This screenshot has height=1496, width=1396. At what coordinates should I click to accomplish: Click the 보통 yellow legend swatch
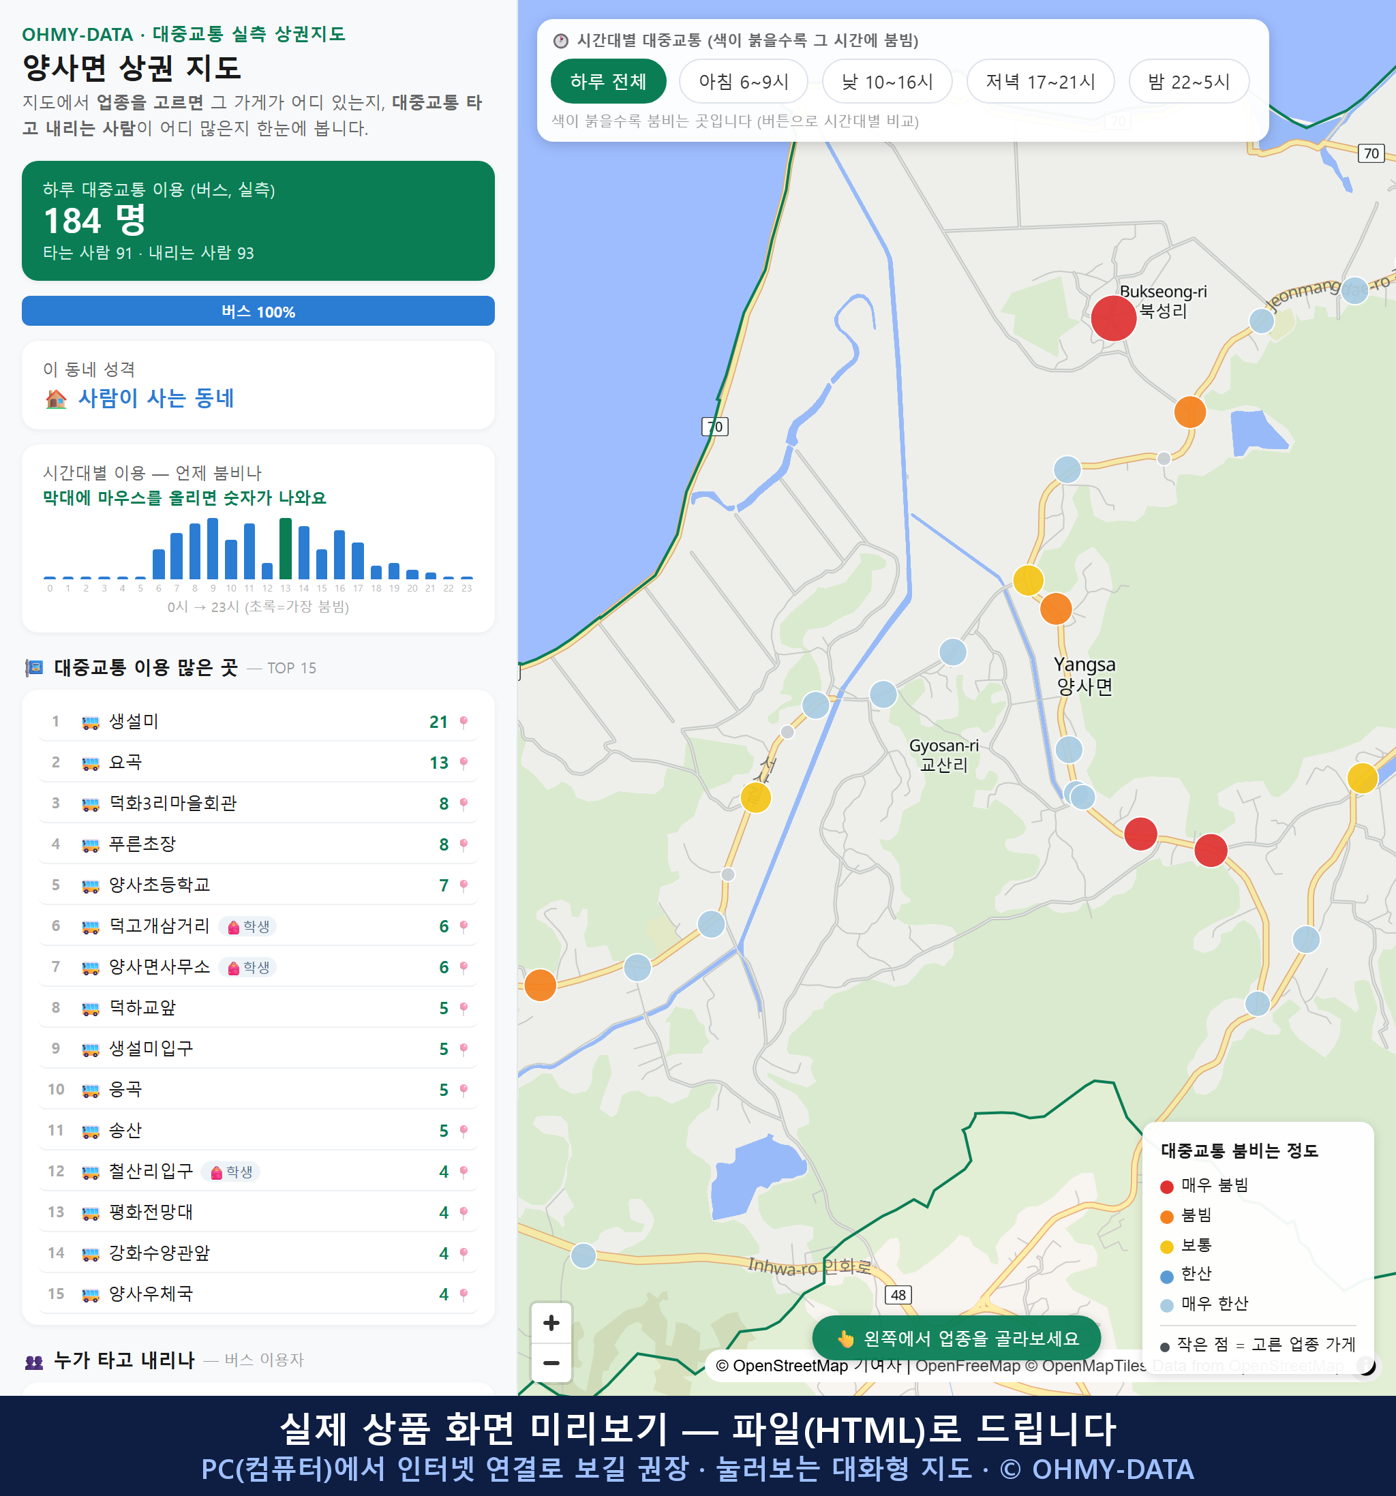pos(1166,1247)
